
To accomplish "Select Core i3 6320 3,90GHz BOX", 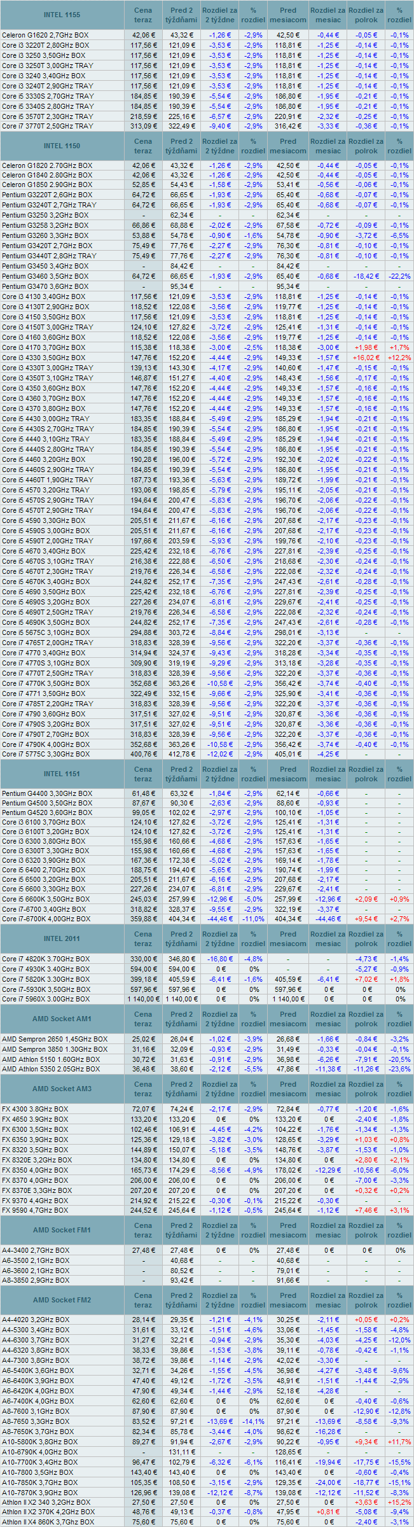I will click(43, 860).
